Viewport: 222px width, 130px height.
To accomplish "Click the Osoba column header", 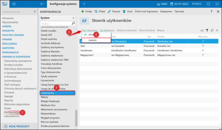I will tap(161, 37).
